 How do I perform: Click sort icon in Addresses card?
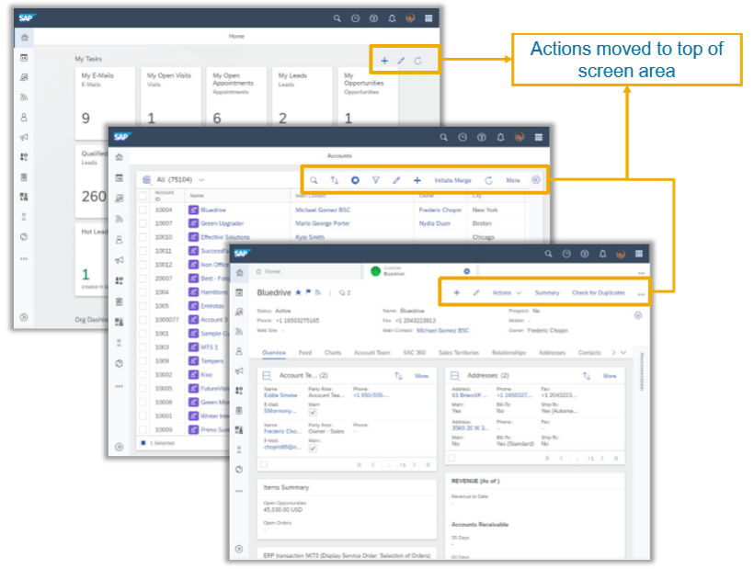(586, 376)
